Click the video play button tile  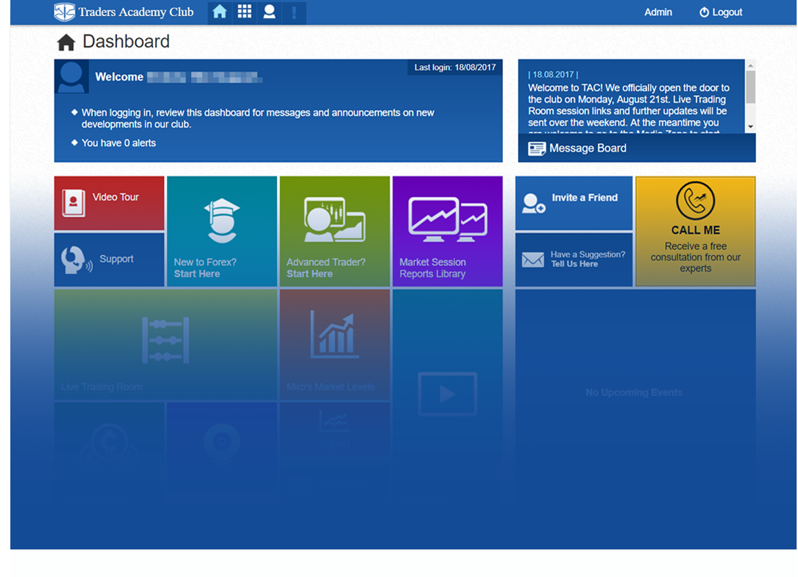[447, 394]
